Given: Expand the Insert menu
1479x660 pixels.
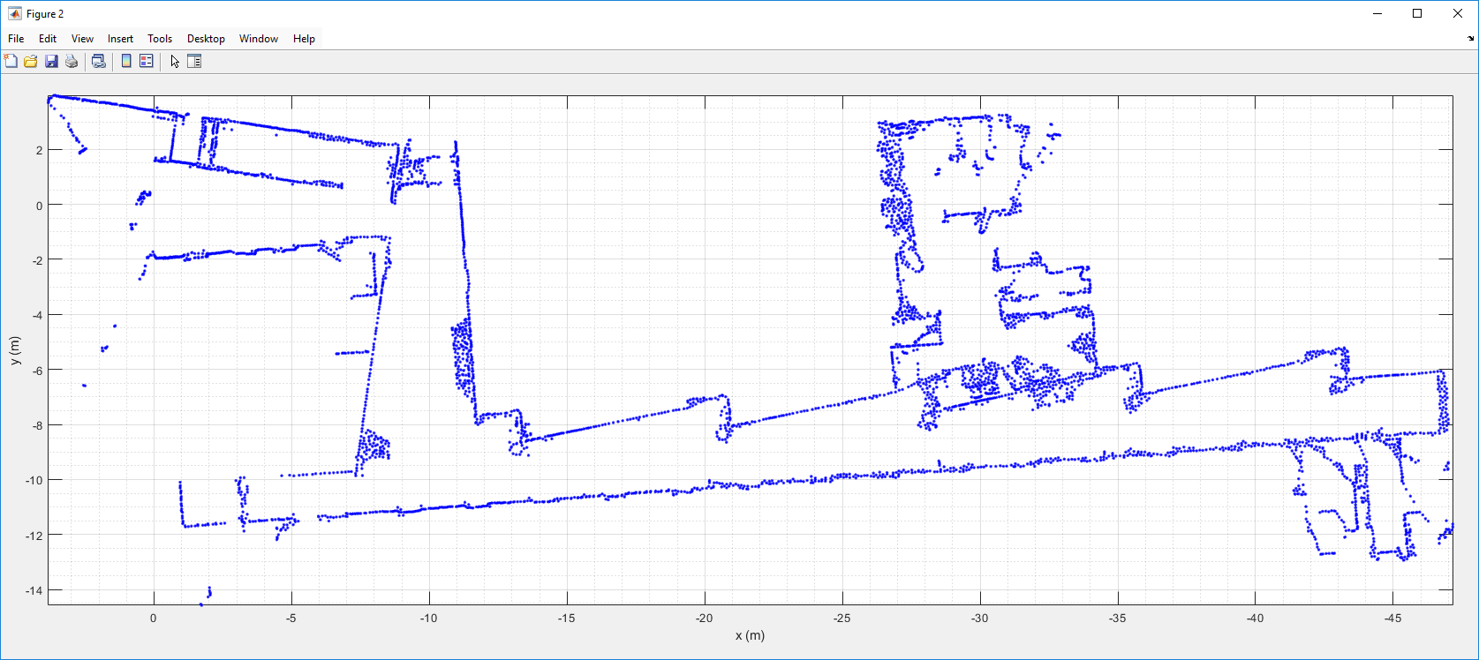Looking at the screenshot, I should [x=120, y=39].
